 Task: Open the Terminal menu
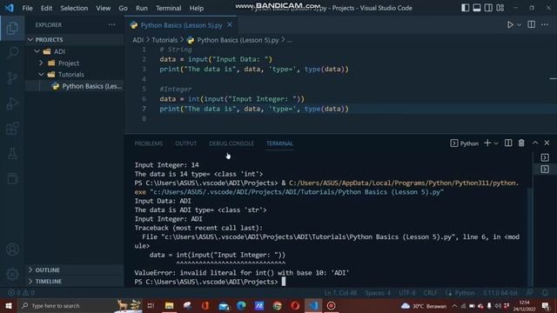pos(168,8)
